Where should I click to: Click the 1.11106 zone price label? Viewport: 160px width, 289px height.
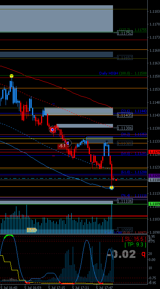[x=125, y=201]
